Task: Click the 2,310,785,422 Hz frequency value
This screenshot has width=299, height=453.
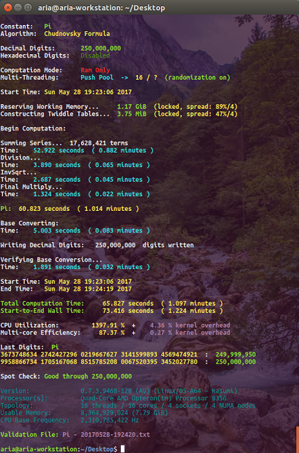Action: (110, 420)
